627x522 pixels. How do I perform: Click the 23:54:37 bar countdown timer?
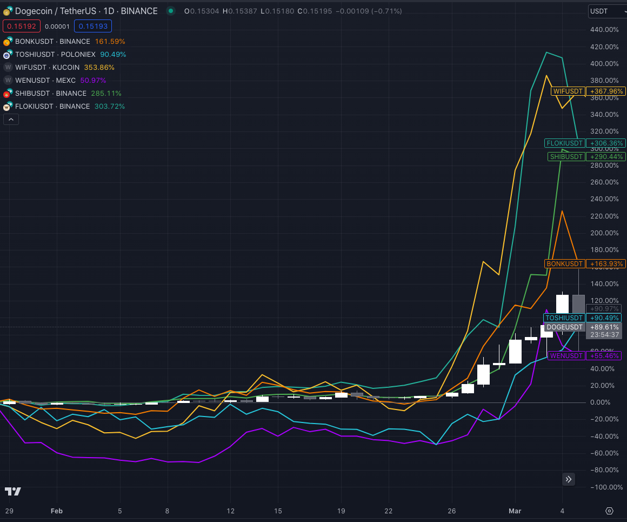pyautogui.click(x=604, y=335)
